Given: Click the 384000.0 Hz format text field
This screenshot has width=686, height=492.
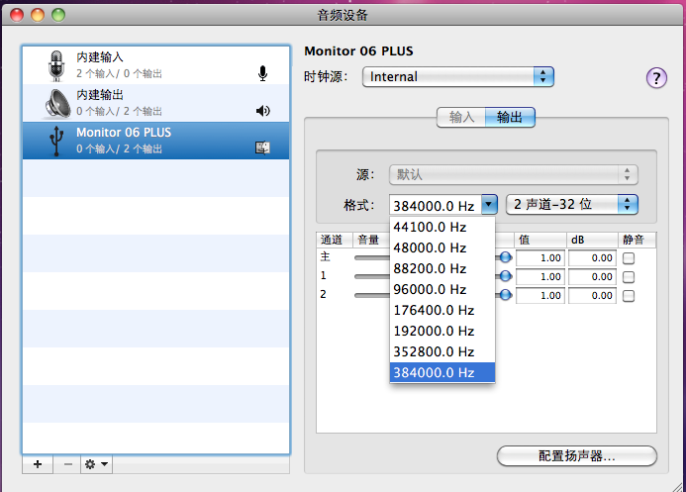Looking at the screenshot, I should point(436,205).
